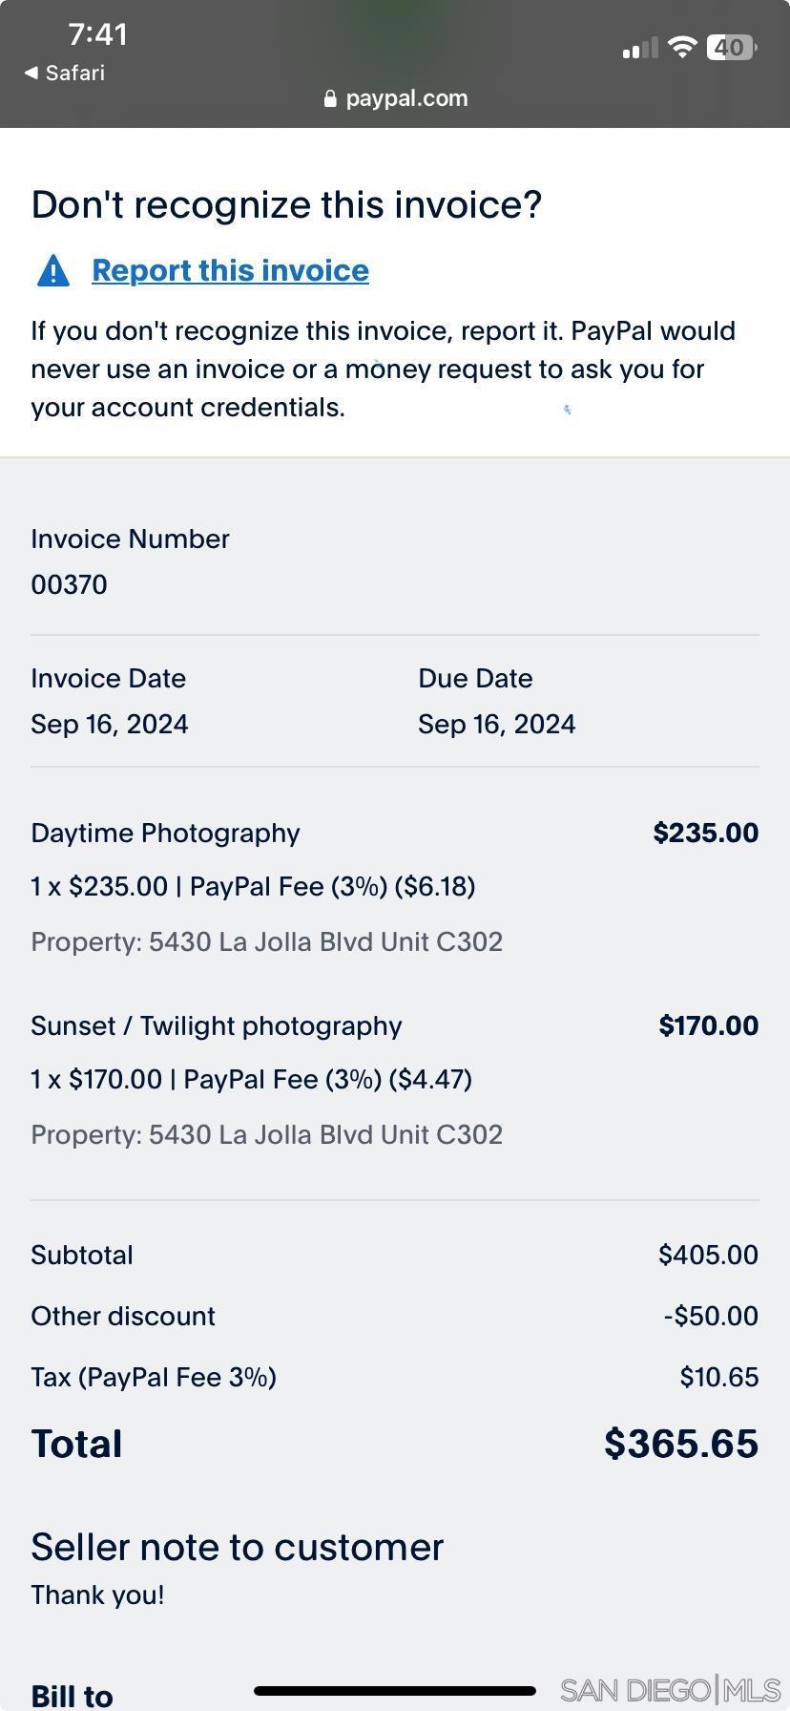Tap the Daytime Photography item title
This screenshot has height=1711, width=790.
[165, 833]
